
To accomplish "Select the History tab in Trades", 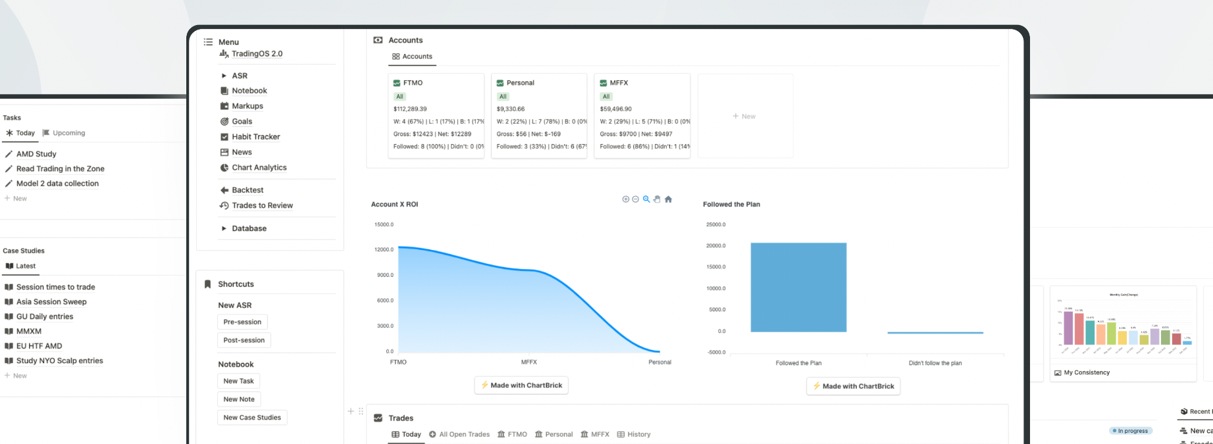I will tap(633, 434).
